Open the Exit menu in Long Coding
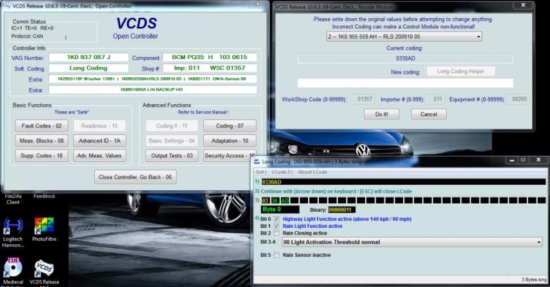Screen dimensions: 550x287 pyautogui.click(x=260, y=172)
